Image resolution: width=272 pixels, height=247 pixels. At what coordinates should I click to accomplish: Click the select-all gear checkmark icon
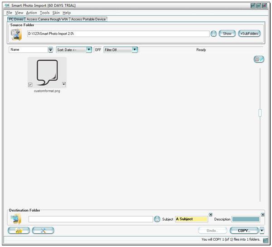tap(259, 59)
